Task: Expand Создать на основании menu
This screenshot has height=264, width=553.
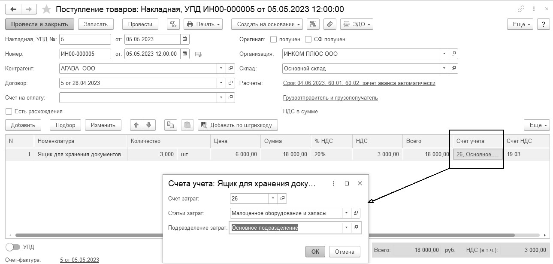Action: (267, 24)
